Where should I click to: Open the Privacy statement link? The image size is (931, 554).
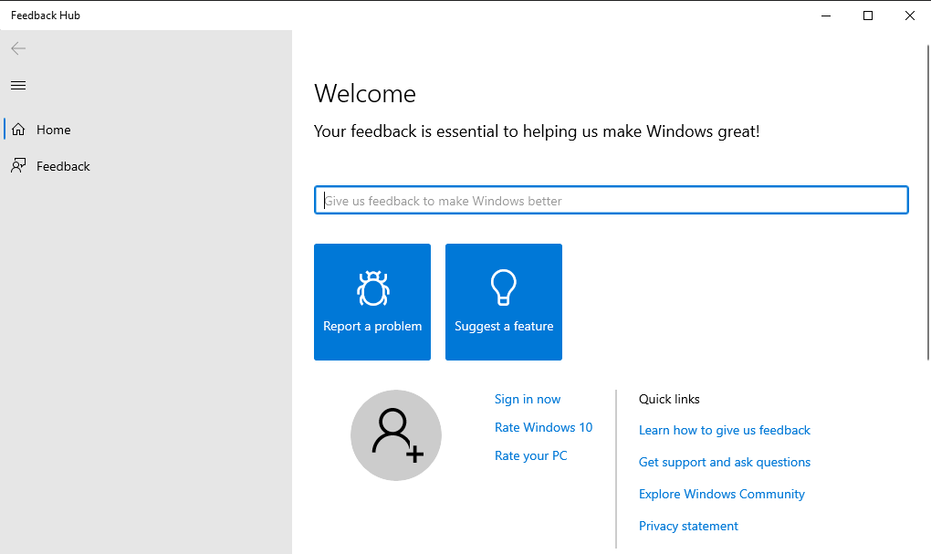click(x=688, y=526)
